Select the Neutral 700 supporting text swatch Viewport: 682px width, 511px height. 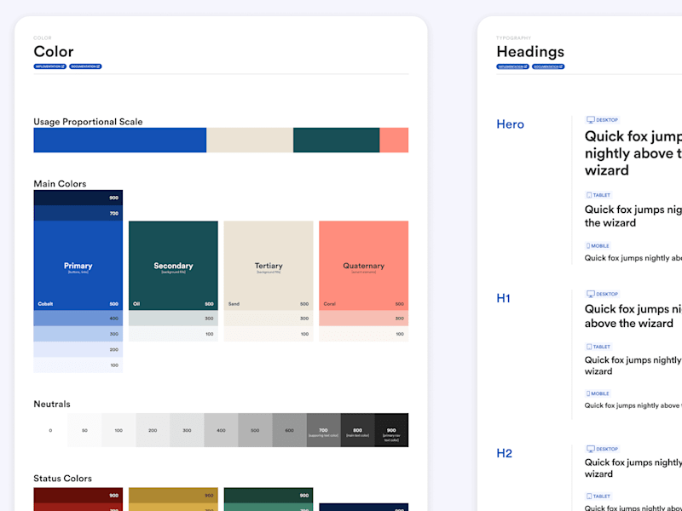click(x=324, y=430)
